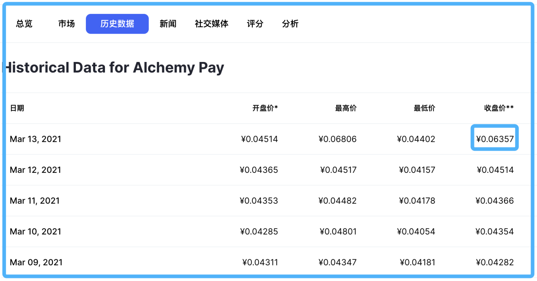Click the 开盘价* column header
The image size is (537, 281).
(x=265, y=108)
